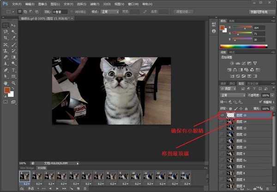Select frame 1 thumbnail in timeline
This screenshot has width=277, height=192.
[x=24, y=176]
